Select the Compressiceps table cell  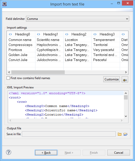click(x=21, y=45)
